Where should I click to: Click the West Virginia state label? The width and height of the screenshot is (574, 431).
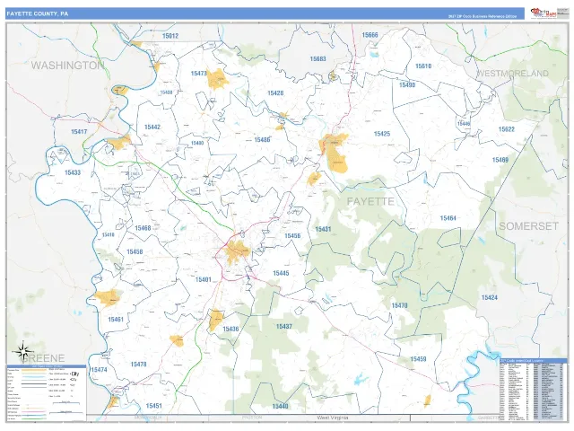(333, 418)
